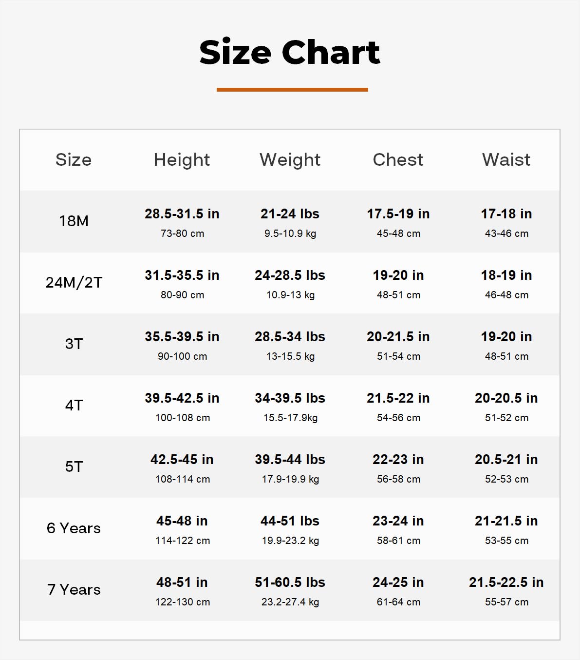Image resolution: width=580 pixels, height=660 pixels.
Task: Click the 24-28.5 lbs weight cell
Action: [x=290, y=275]
